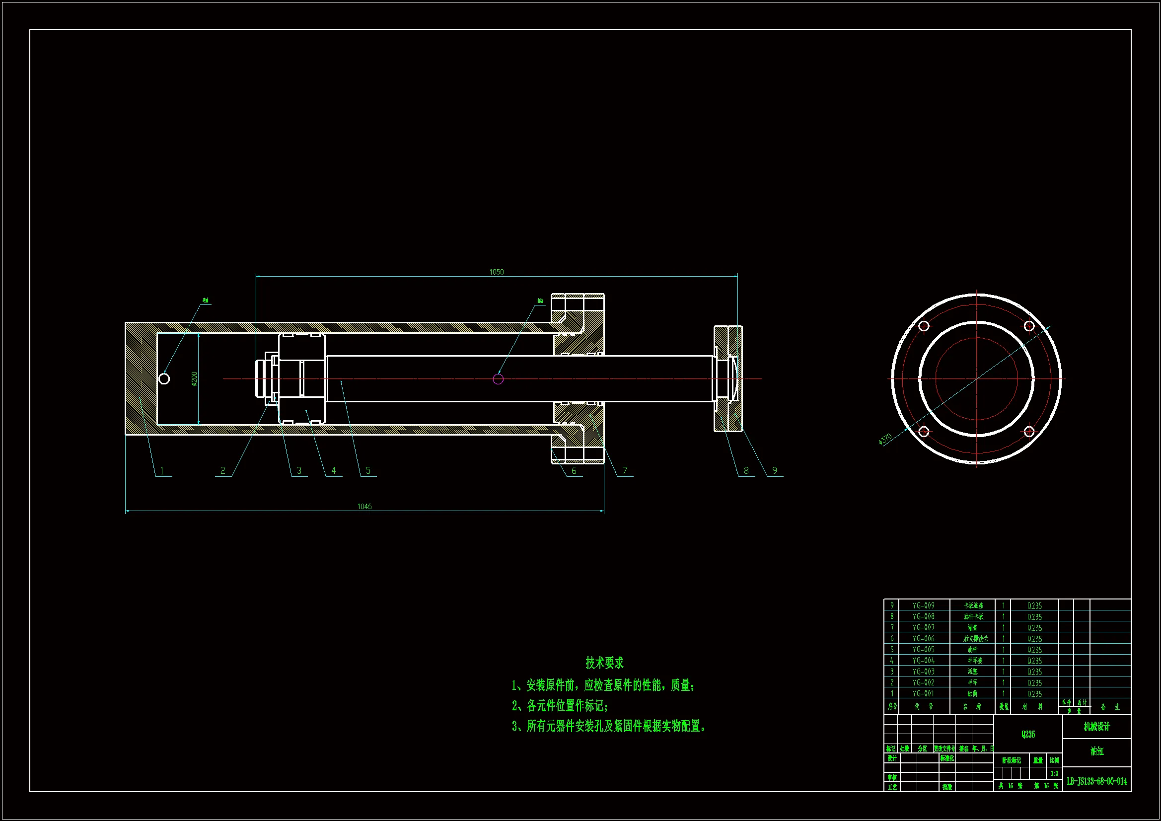Click drawing number LB-JS133-68-00-014
The image size is (1161, 821).
1097,782
